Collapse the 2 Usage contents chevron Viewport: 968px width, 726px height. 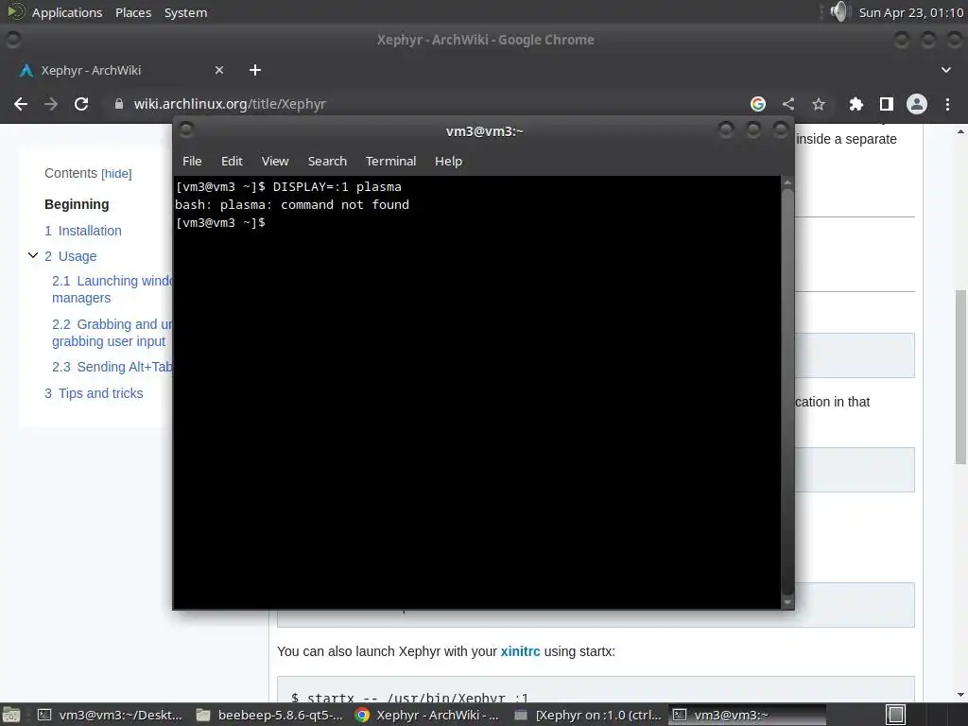point(33,255)
